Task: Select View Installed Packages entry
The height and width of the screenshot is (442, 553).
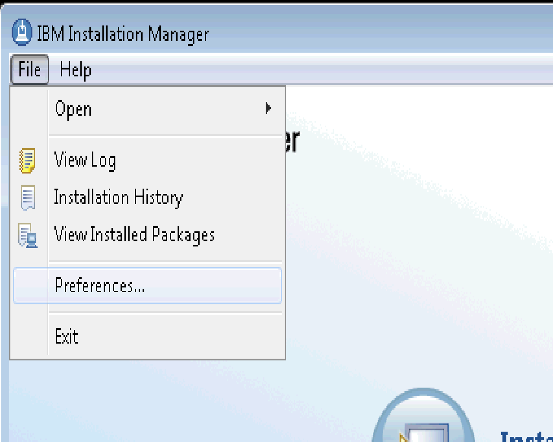Action: pyautogui.click(x=147, y=235)
